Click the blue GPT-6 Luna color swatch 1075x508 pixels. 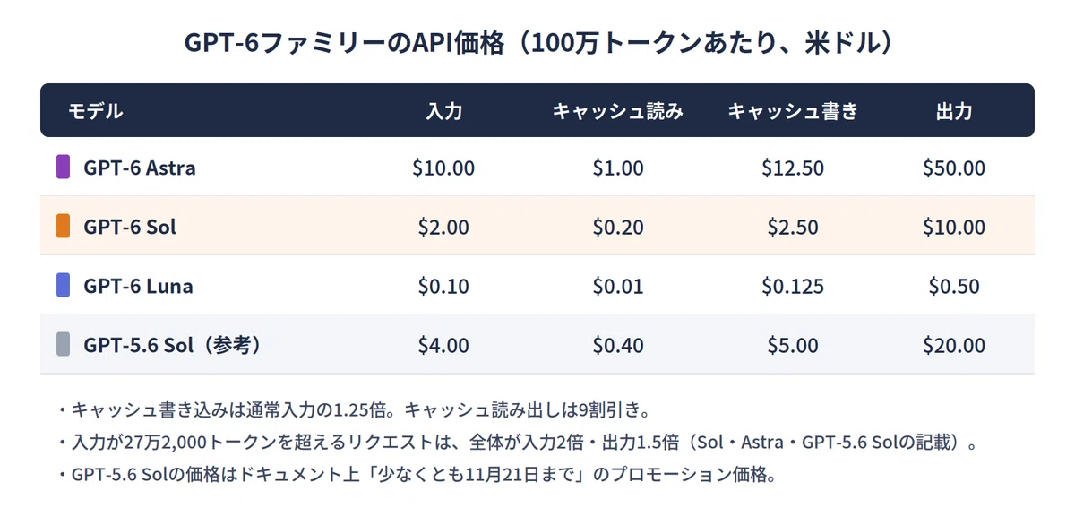[63, 285]
